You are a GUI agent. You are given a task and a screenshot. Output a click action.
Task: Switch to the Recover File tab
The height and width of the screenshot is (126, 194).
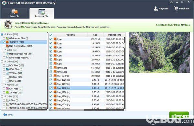click(x=42, y=13)
